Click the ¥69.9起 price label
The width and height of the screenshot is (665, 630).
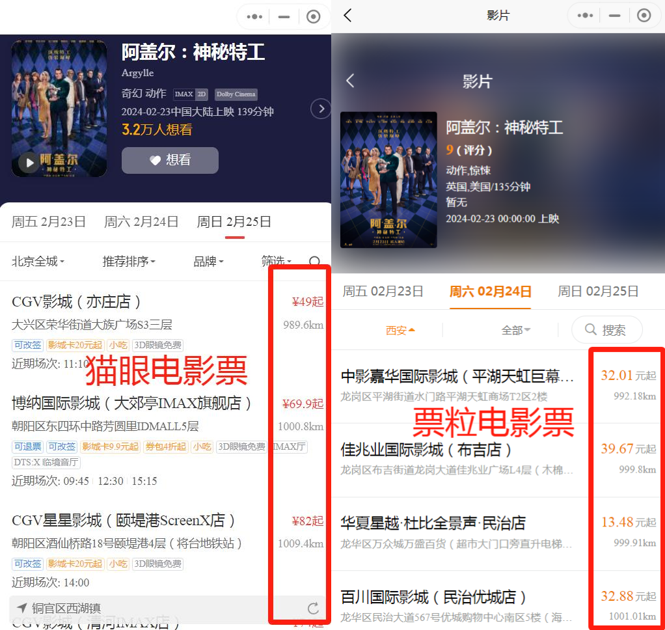coord(303,404)
